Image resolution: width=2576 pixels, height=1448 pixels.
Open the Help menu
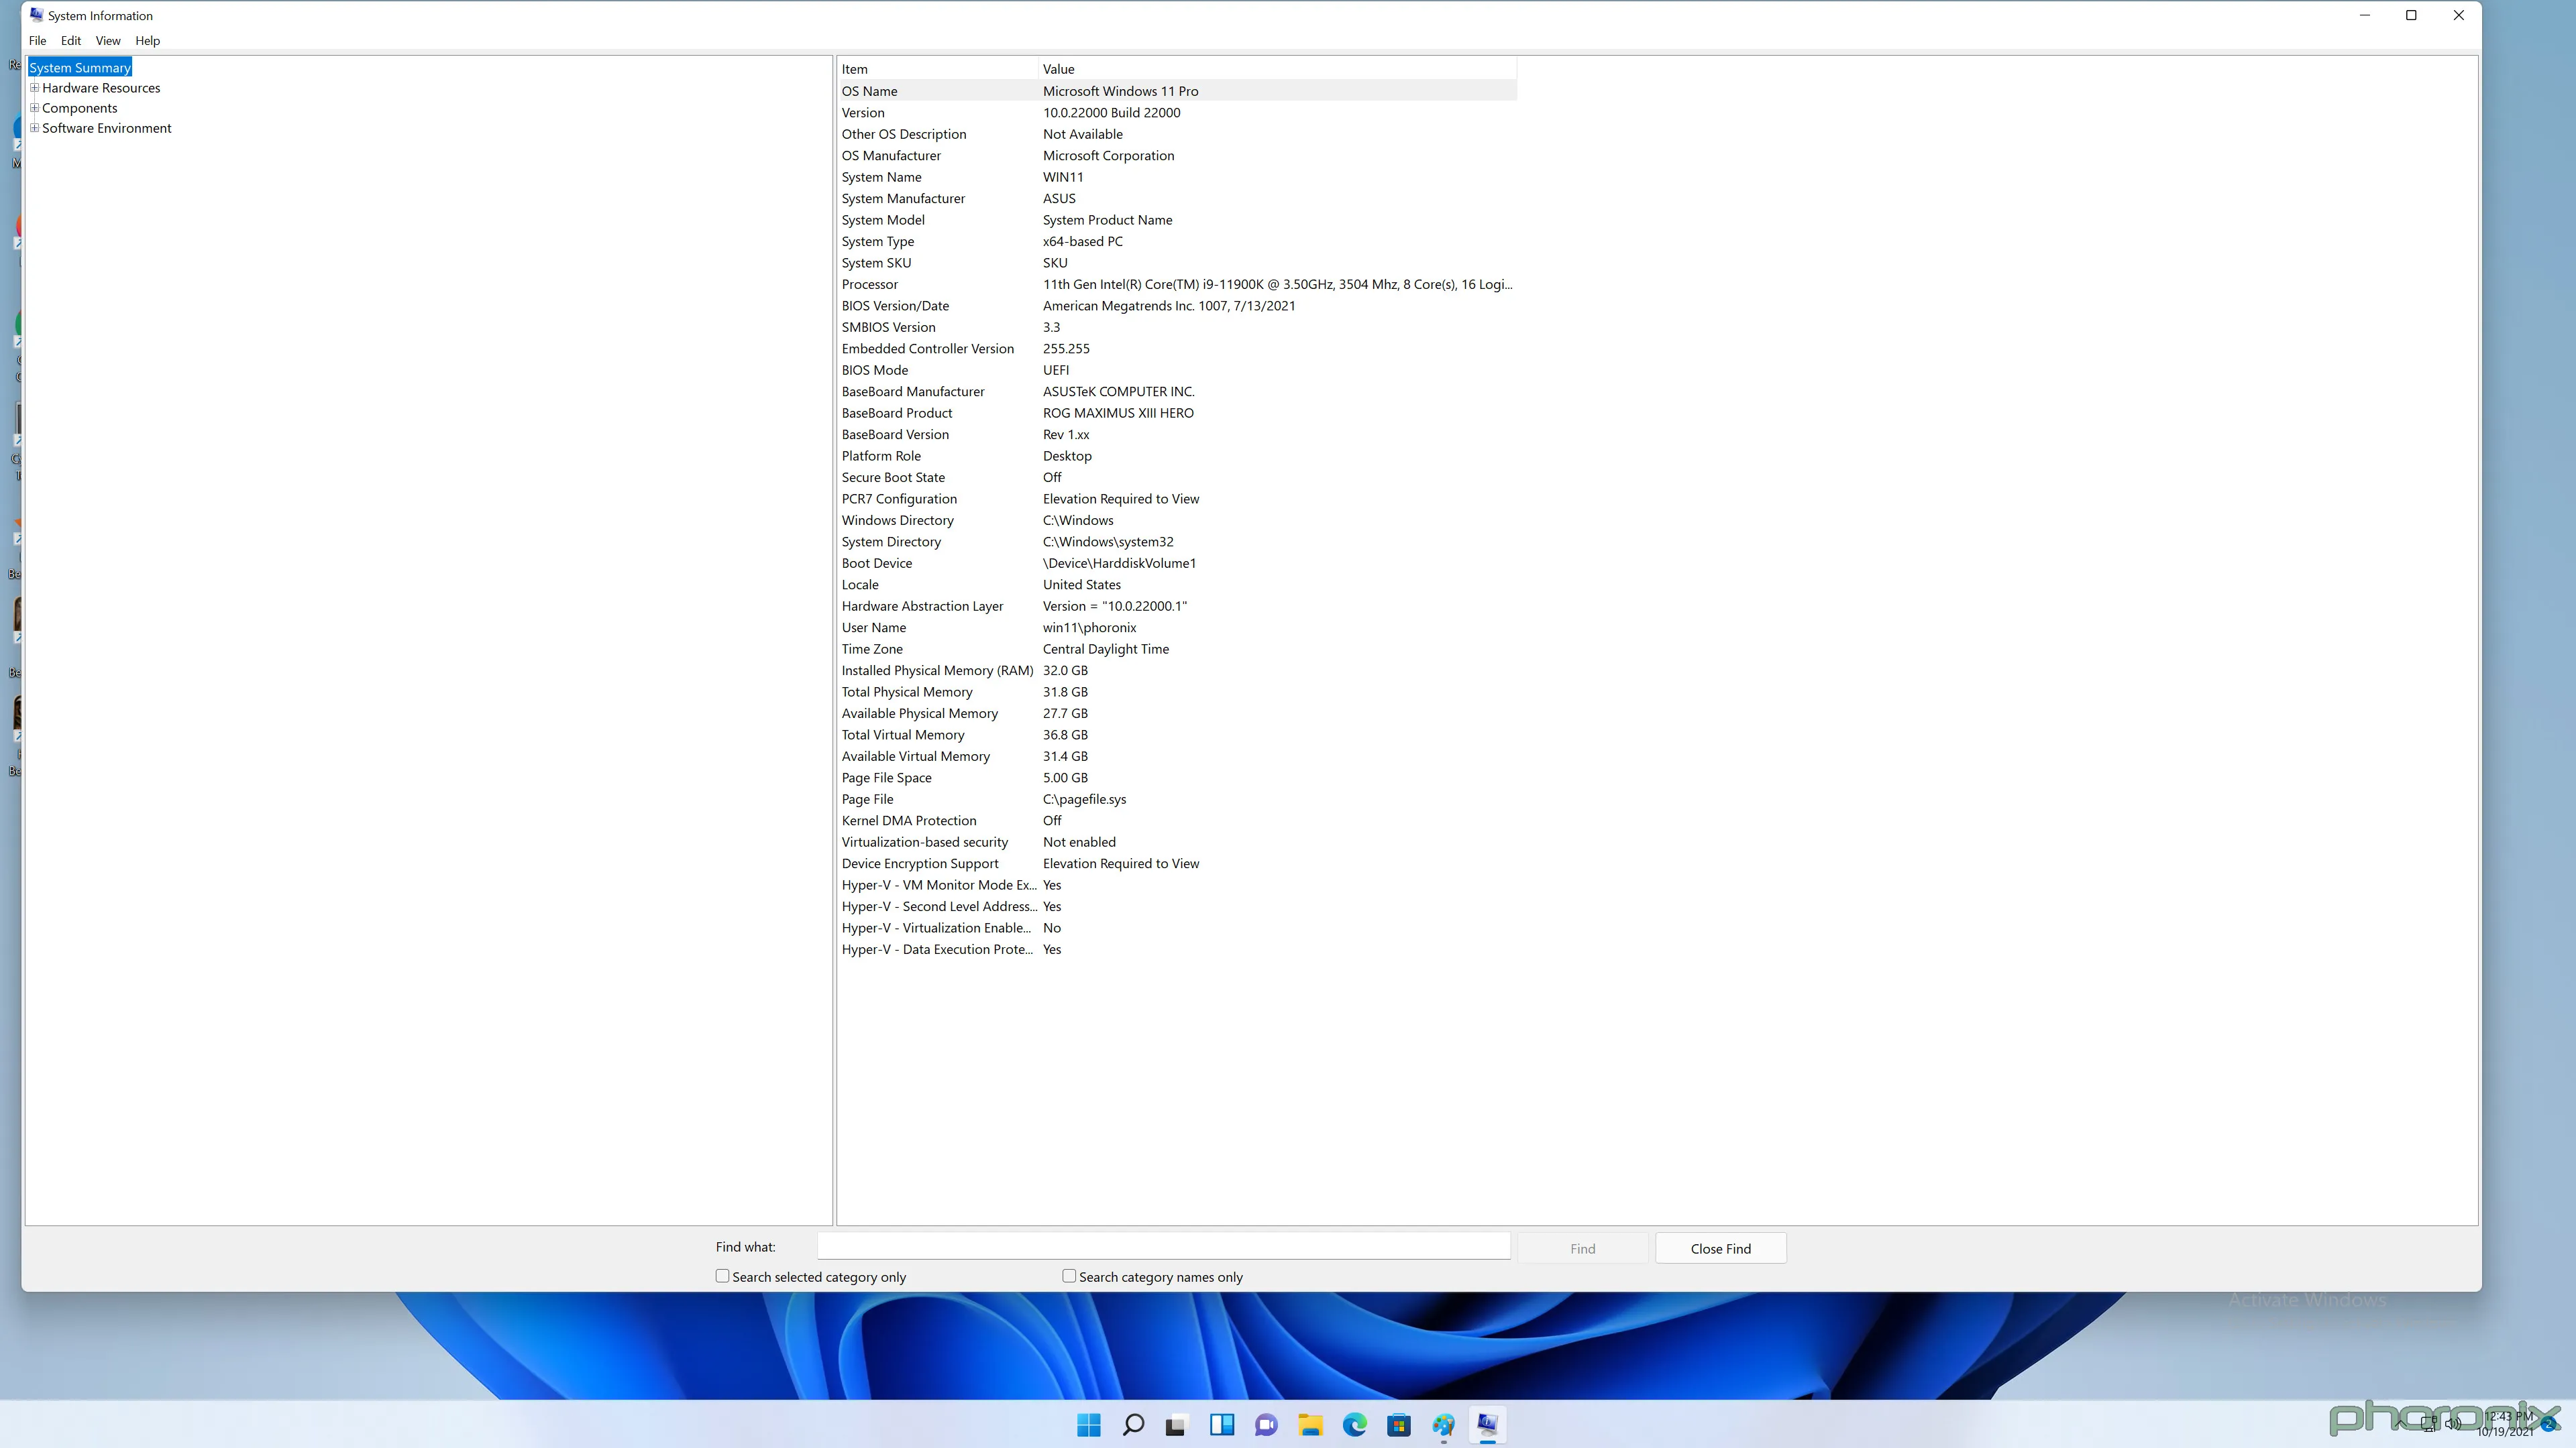pos(148,41)
